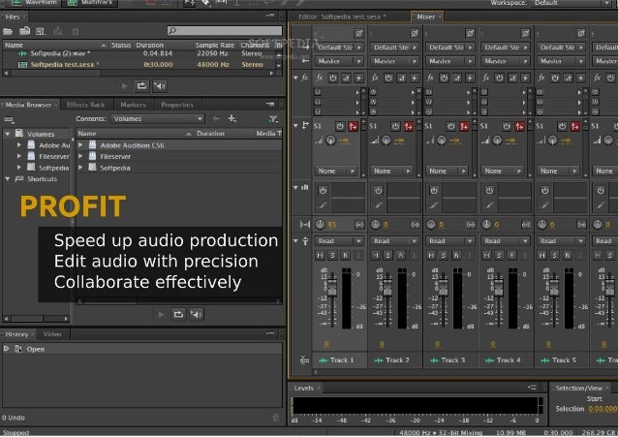Screen dimensions: 618x437
Task: Open the Markers panel tab
Action: 133,104
